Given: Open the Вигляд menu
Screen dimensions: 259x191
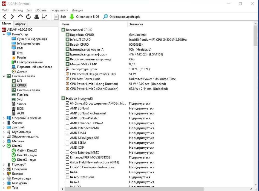Looking at the screenshot, I should (x=18, y=10).
